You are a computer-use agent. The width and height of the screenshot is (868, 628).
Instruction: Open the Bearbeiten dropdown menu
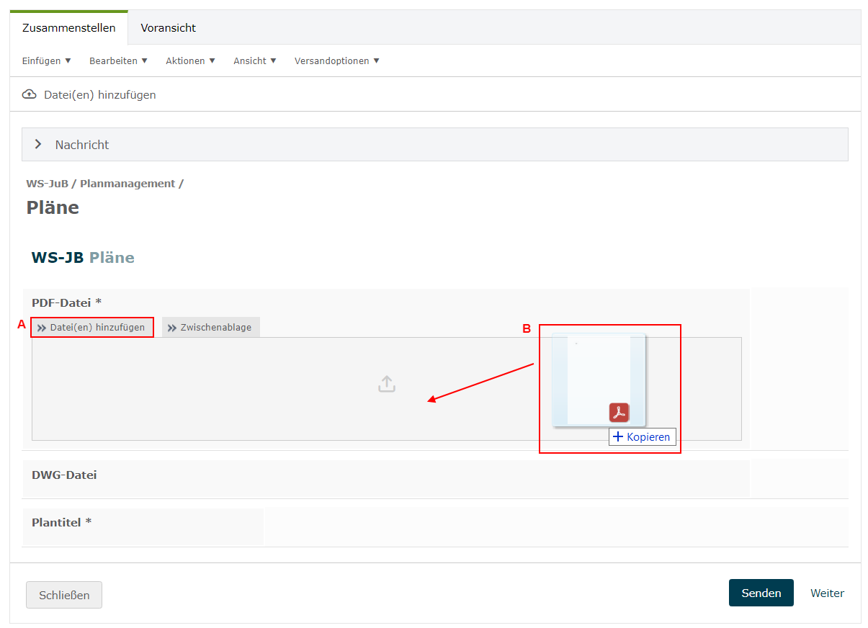(x=118, y=61)
